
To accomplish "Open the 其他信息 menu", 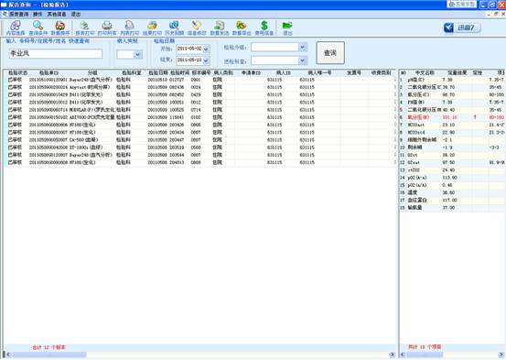I will (x=57, y=15).
